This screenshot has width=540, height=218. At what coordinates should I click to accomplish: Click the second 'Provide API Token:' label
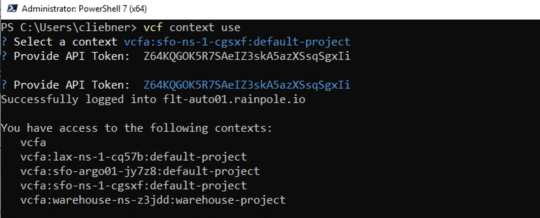coord(72,85)
